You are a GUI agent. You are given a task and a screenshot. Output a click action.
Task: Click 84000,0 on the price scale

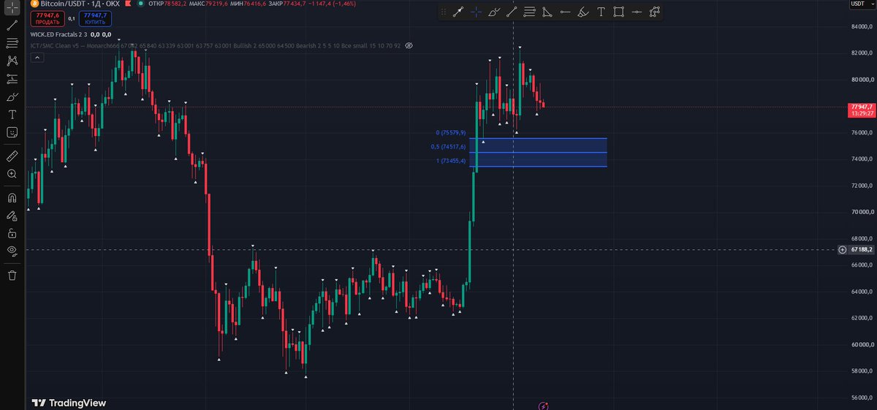862,27
